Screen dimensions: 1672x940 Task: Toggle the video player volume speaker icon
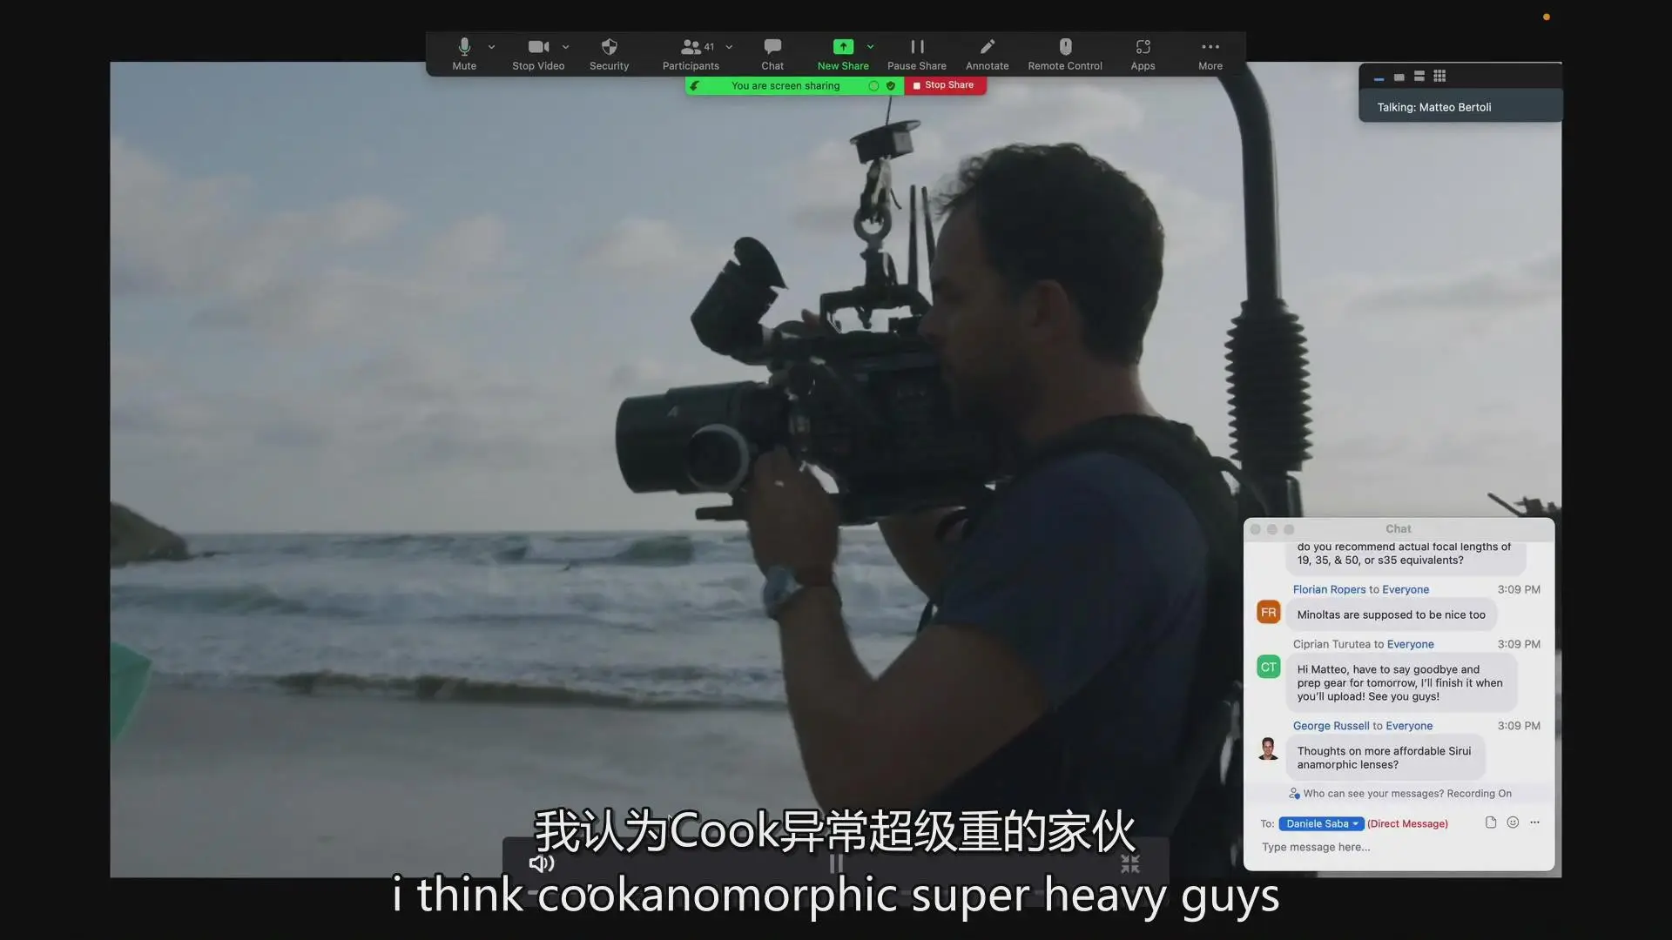tap(542, 863)
